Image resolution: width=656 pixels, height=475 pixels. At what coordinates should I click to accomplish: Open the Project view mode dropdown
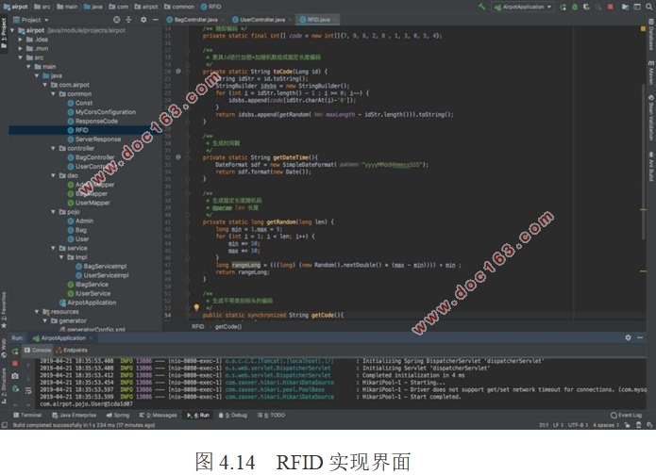coord(31,20)
